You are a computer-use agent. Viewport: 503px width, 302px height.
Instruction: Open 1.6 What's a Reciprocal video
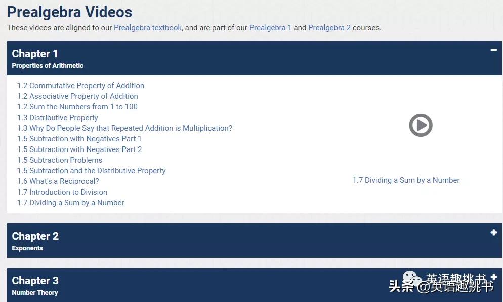[58, 181]
